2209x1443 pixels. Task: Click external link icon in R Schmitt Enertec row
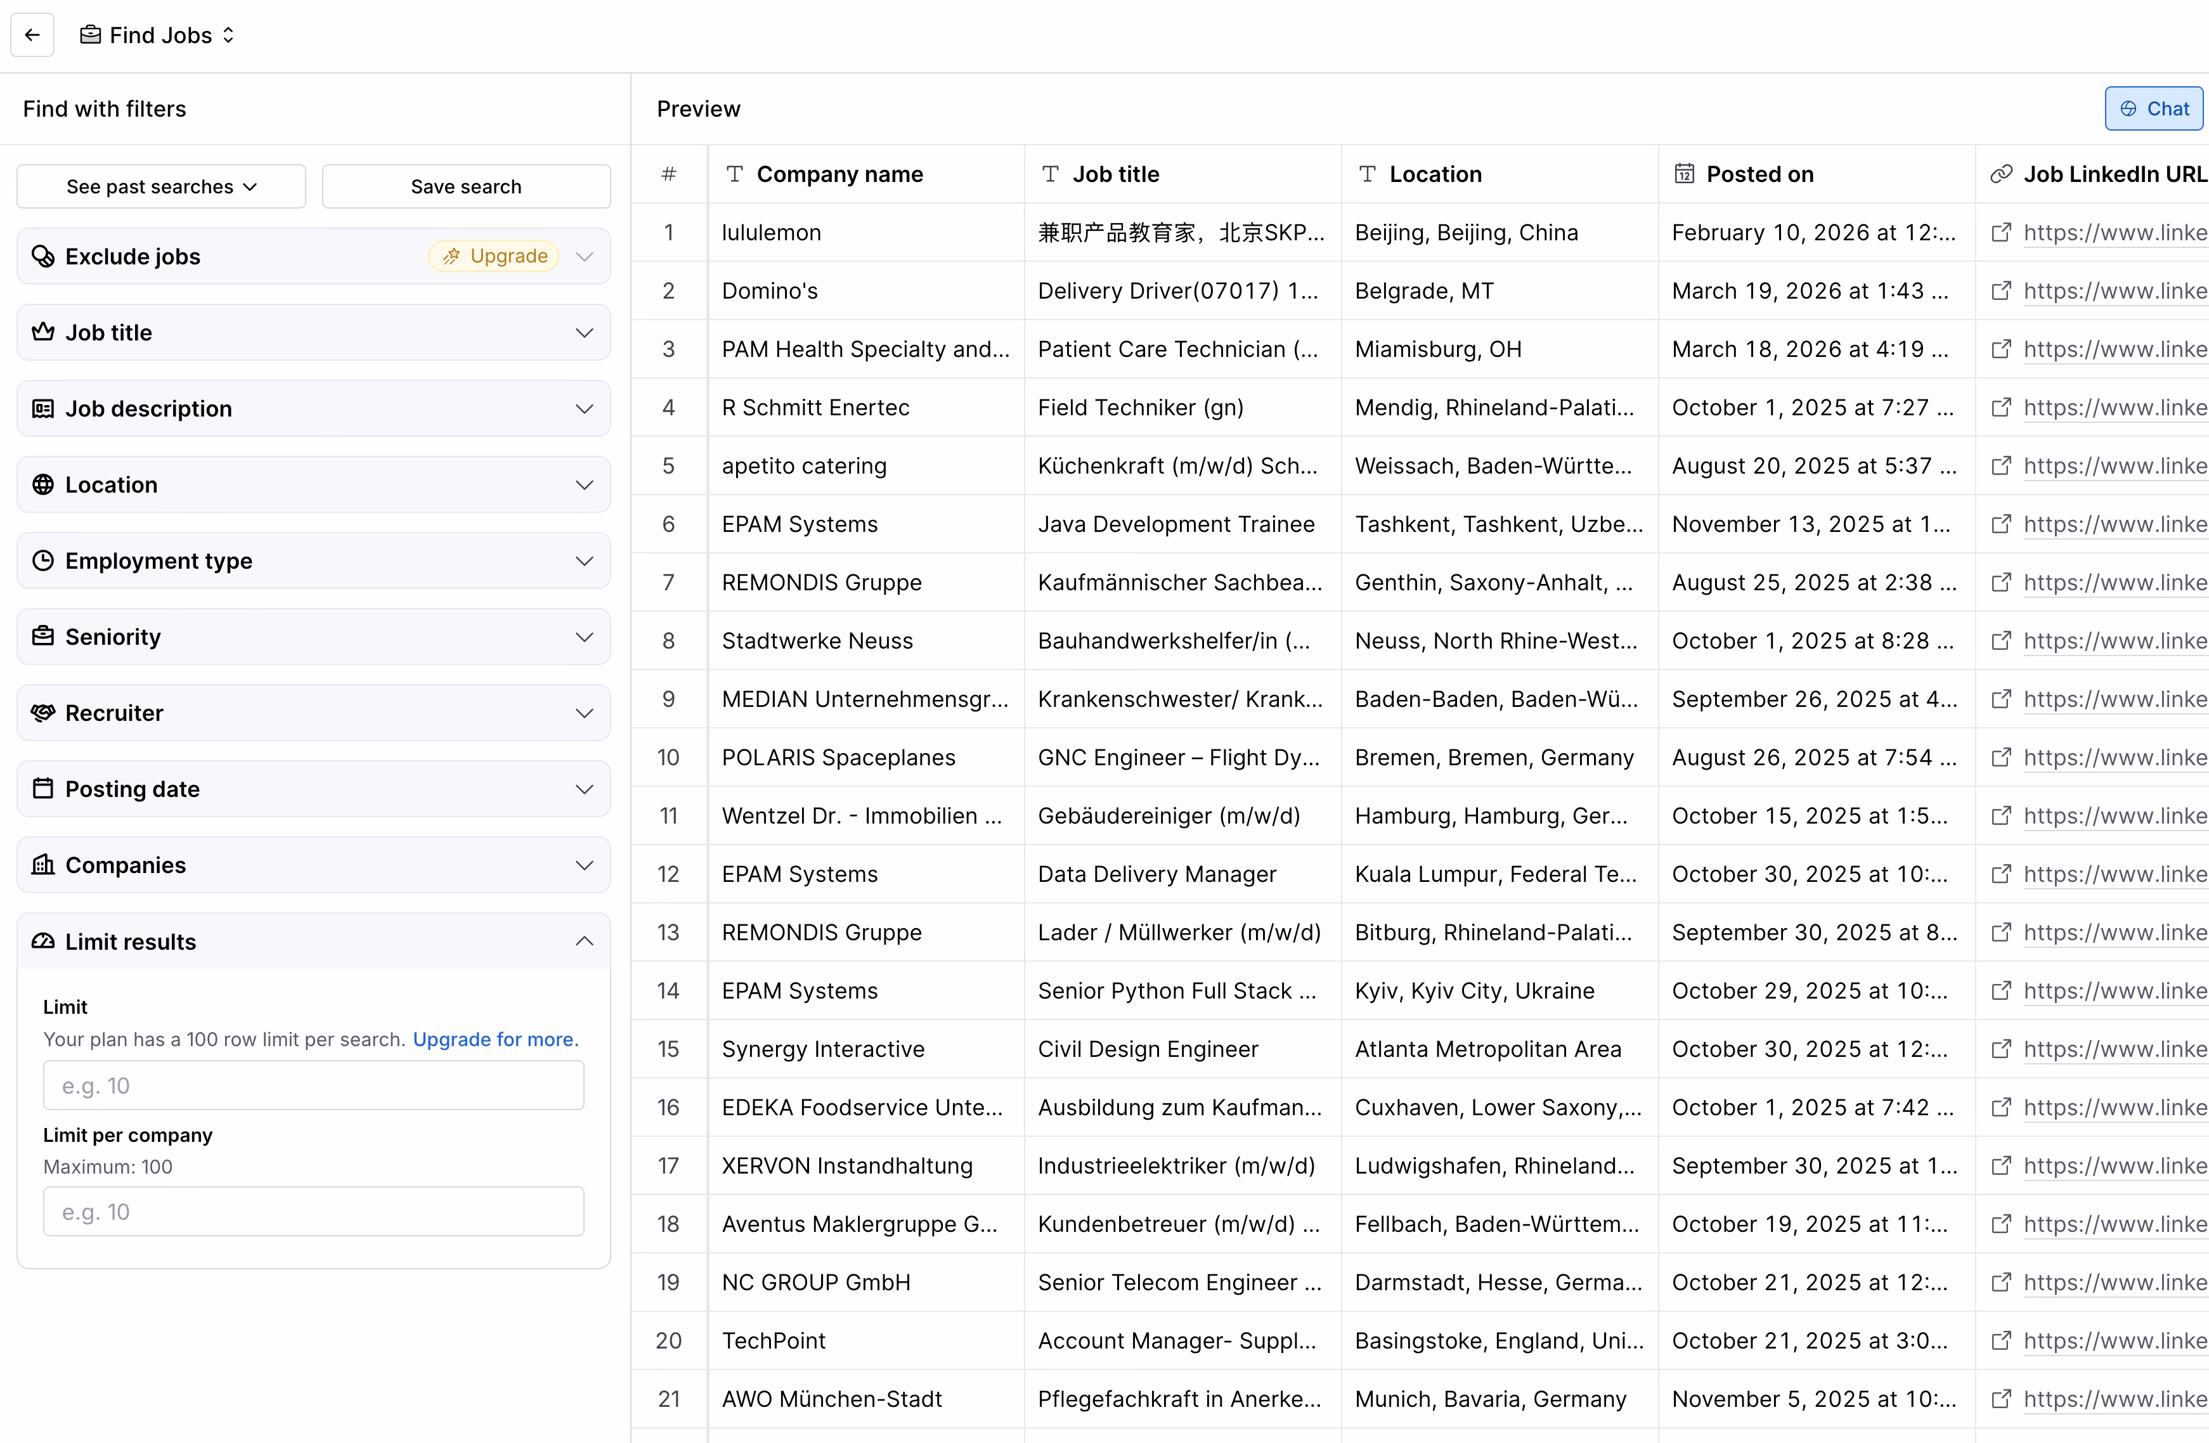[x=2001, y=408]
